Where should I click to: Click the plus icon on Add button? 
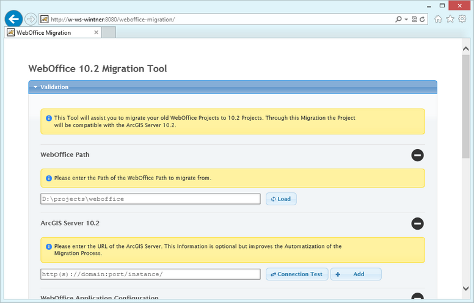click(338, 274)
